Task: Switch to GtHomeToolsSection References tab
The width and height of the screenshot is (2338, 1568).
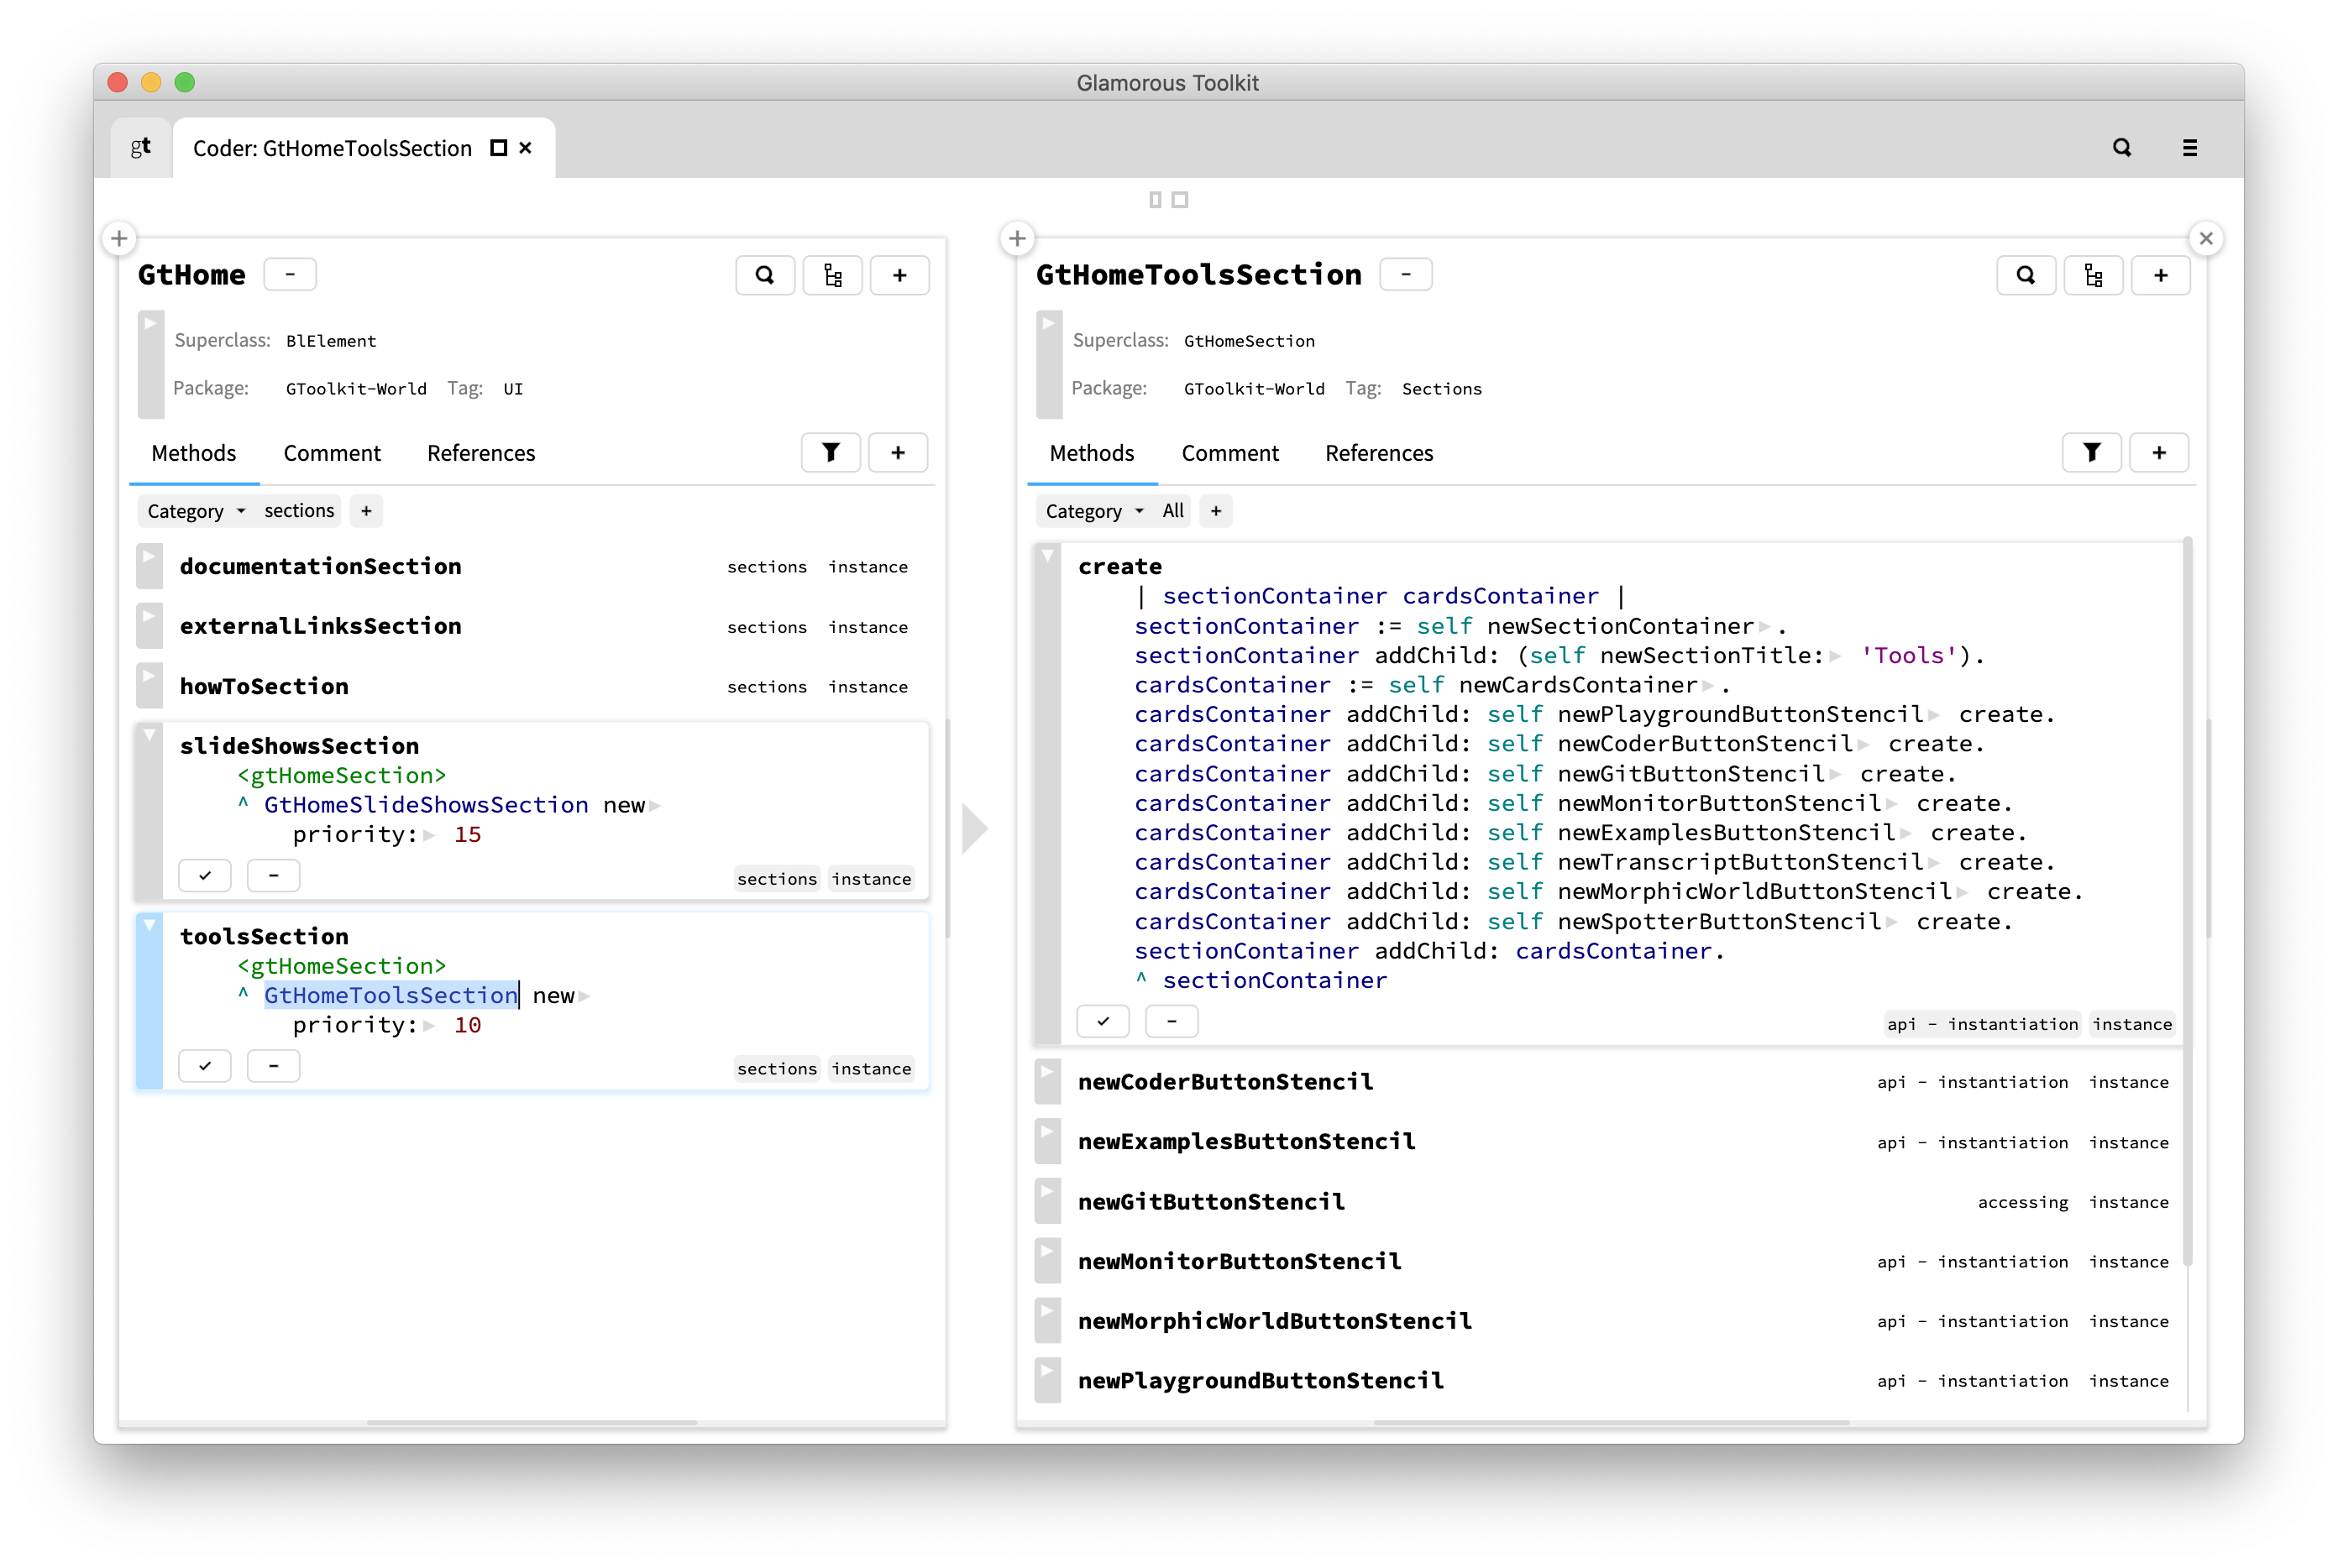Action: pos(1380,453)
